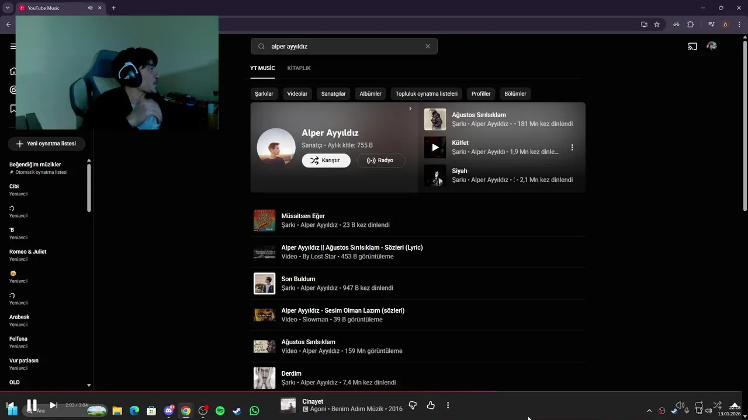
Task: Toggle like on the playing song
Action: pyautogui.click(x=431, y=405)
